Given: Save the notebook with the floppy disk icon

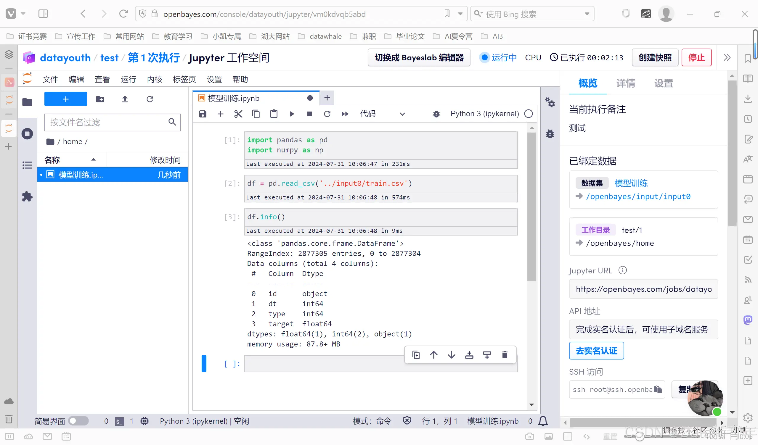Looking at the screenshot, I should pyautogui.click(x=203, y=114).
